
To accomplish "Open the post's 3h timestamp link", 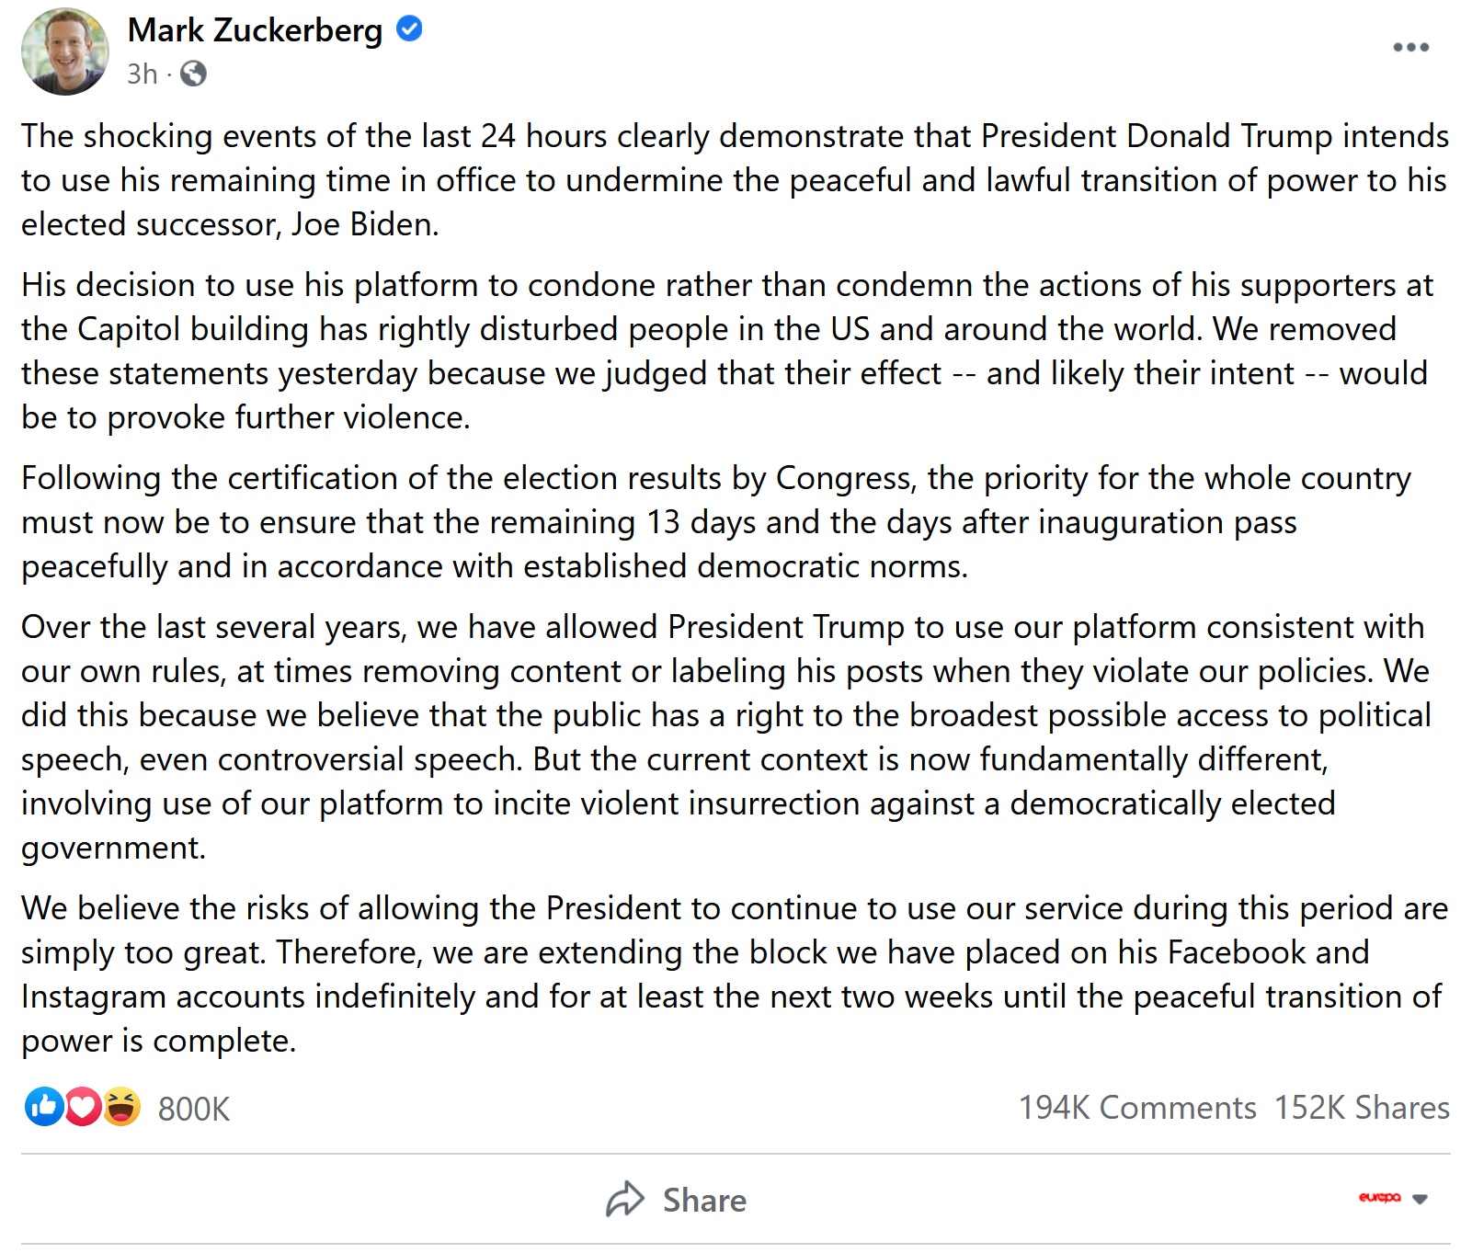I will (x=142, y=74).
